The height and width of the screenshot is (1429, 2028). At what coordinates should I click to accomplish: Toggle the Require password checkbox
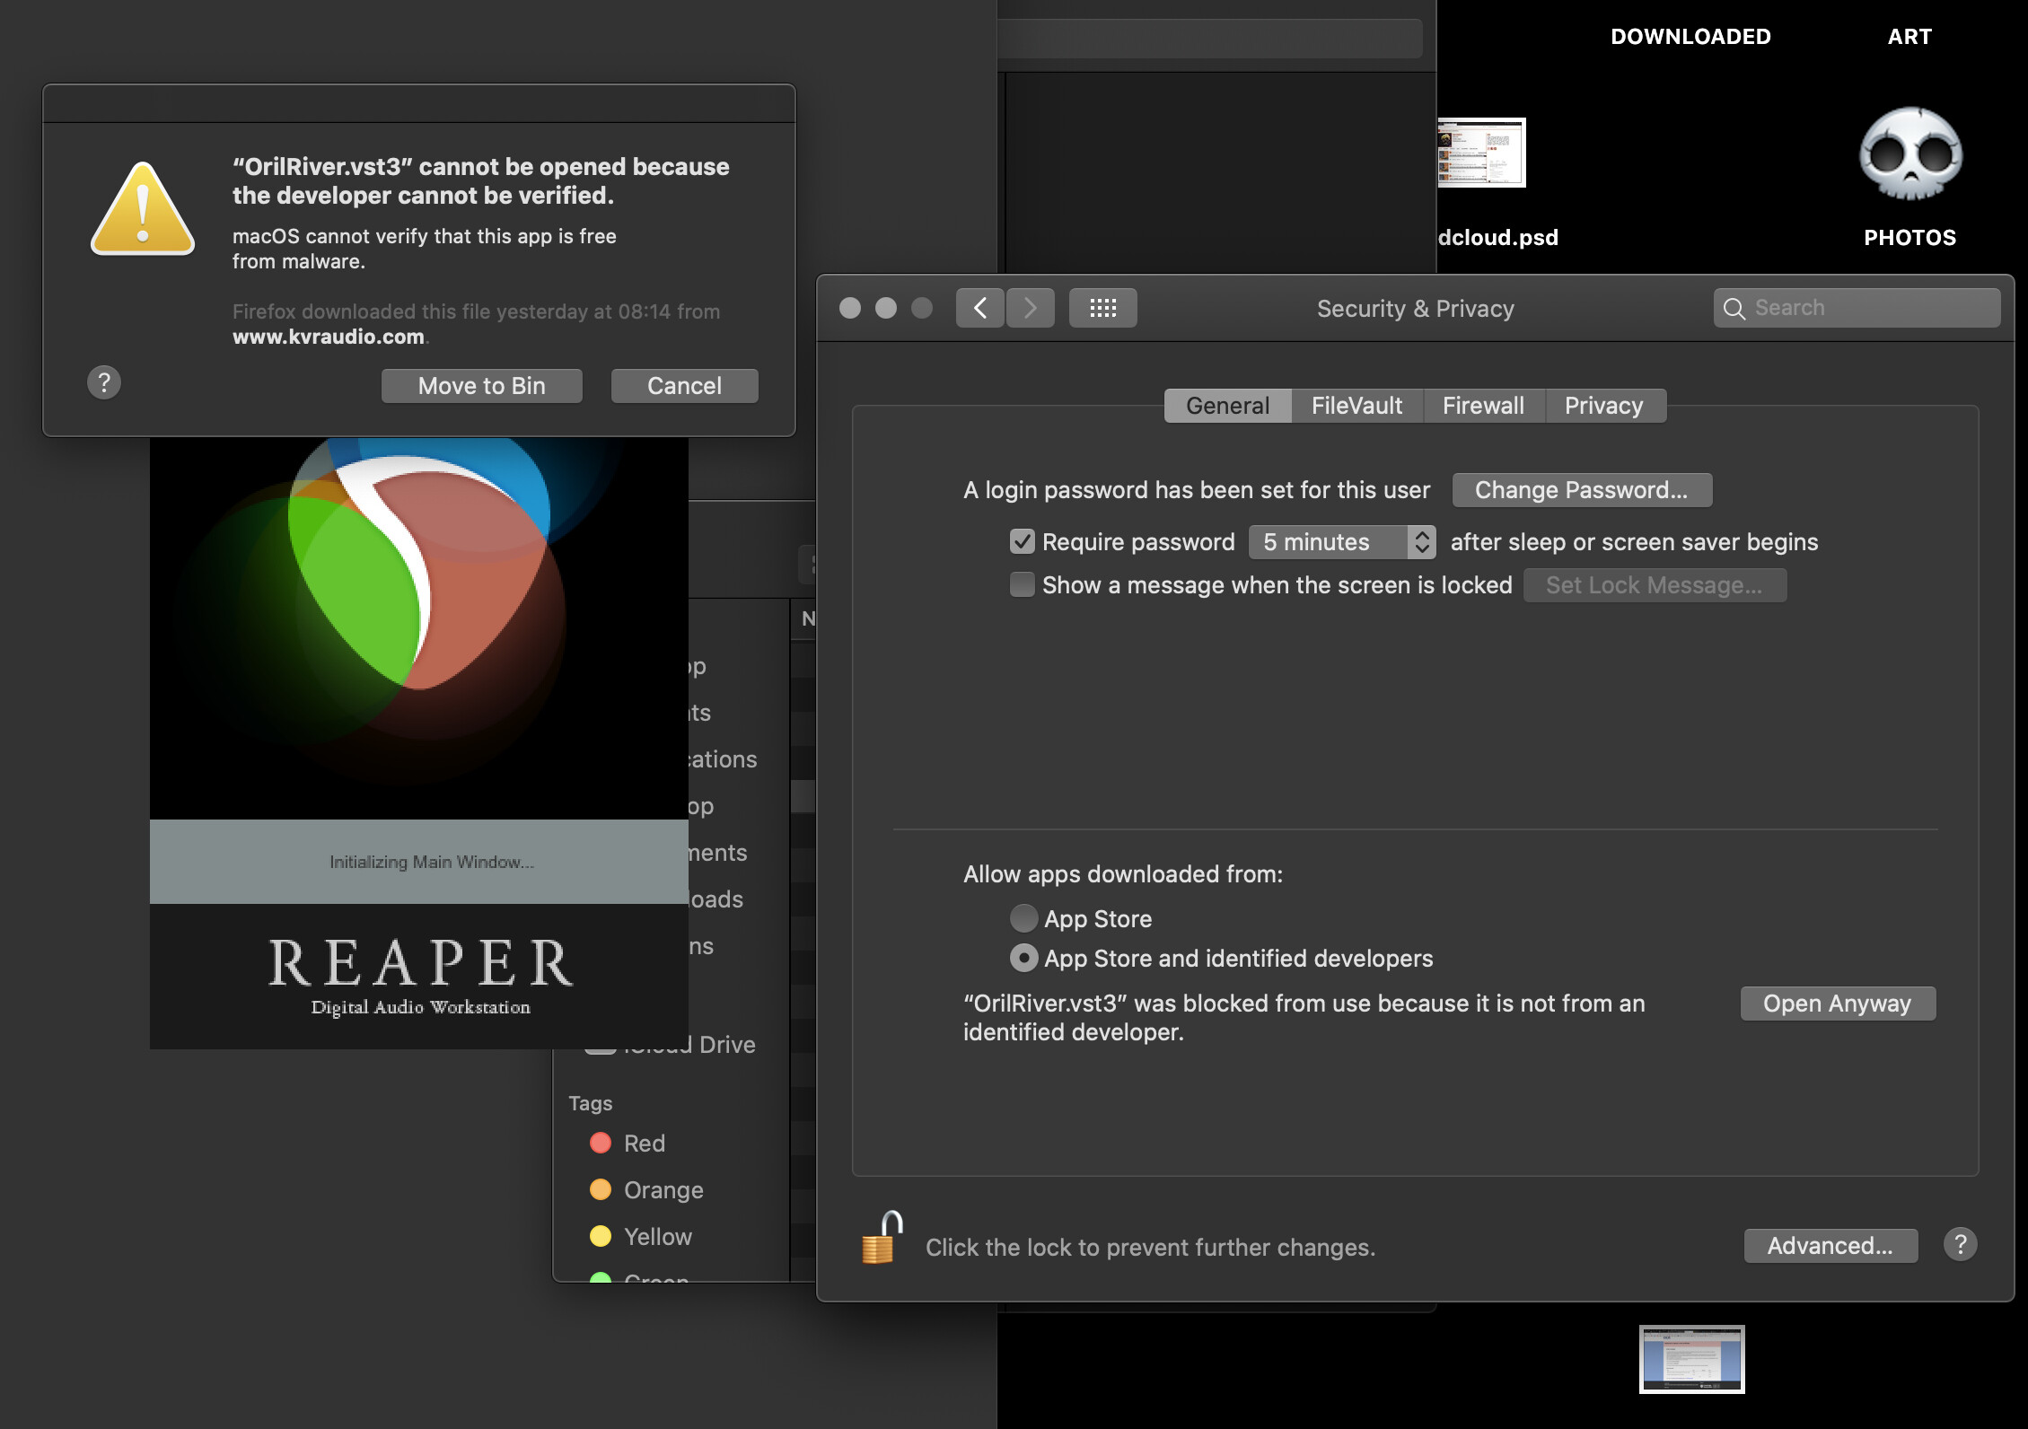point(1023,541)
